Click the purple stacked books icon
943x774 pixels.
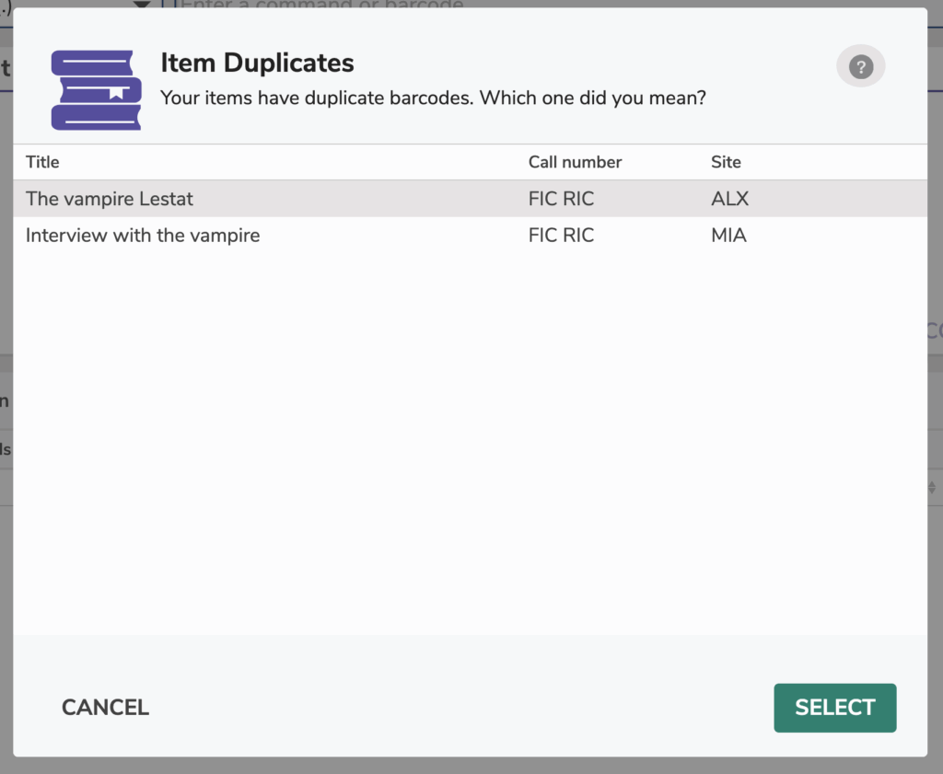click(96, 89)
